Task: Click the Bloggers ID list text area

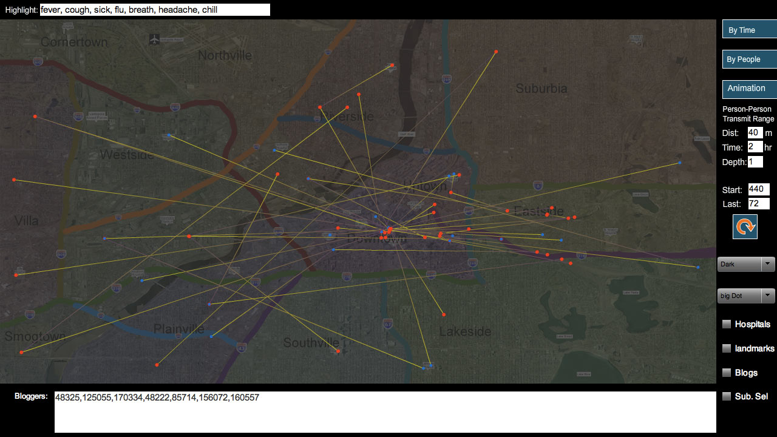Action: point(385,412)
